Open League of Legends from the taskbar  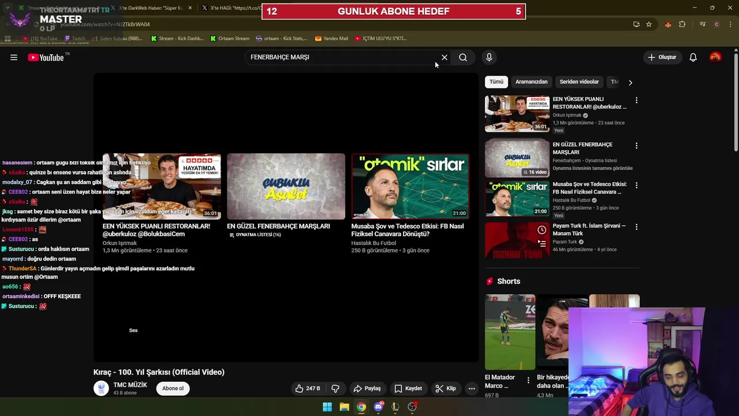tap(395, 407)
